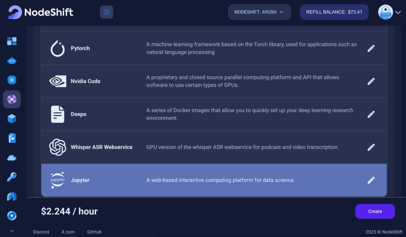Click the Jupyter description text
The width and height of the screenshot is (406, 237).
220,180
